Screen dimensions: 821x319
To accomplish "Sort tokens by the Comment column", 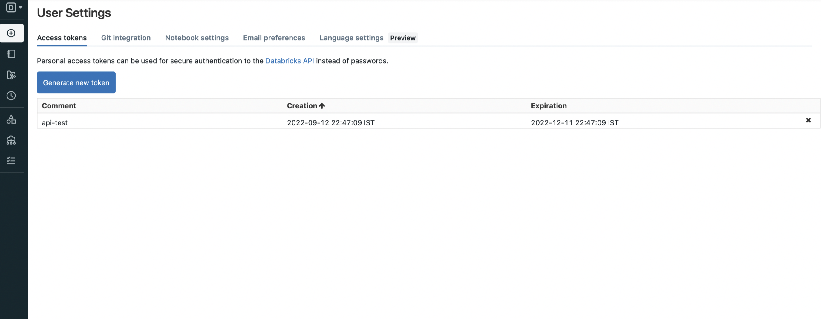I will pyautogui.click(x=59, y=106).
